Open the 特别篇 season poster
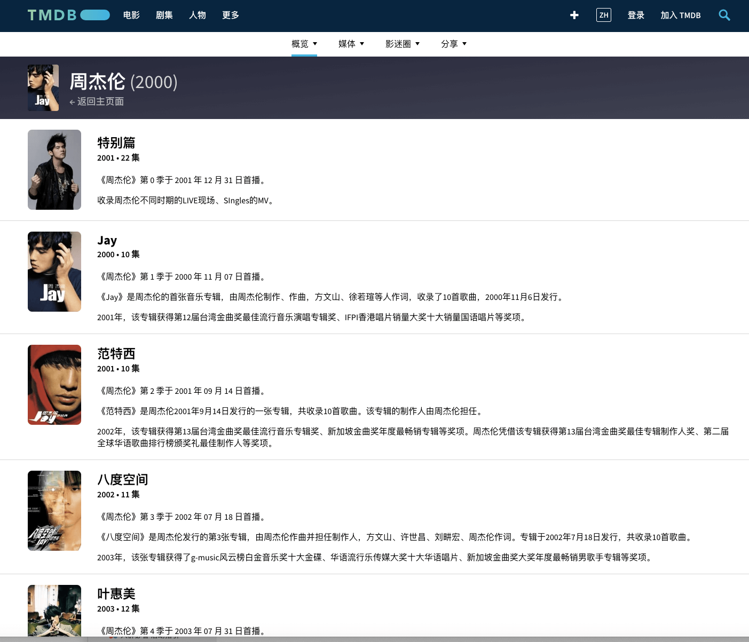 pos(54,170)
